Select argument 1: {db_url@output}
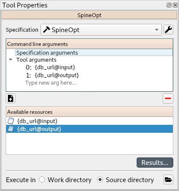179x191 pixels. click(x=52, y=75)
